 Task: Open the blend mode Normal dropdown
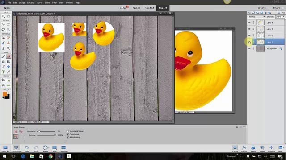(x=257, y=17)
